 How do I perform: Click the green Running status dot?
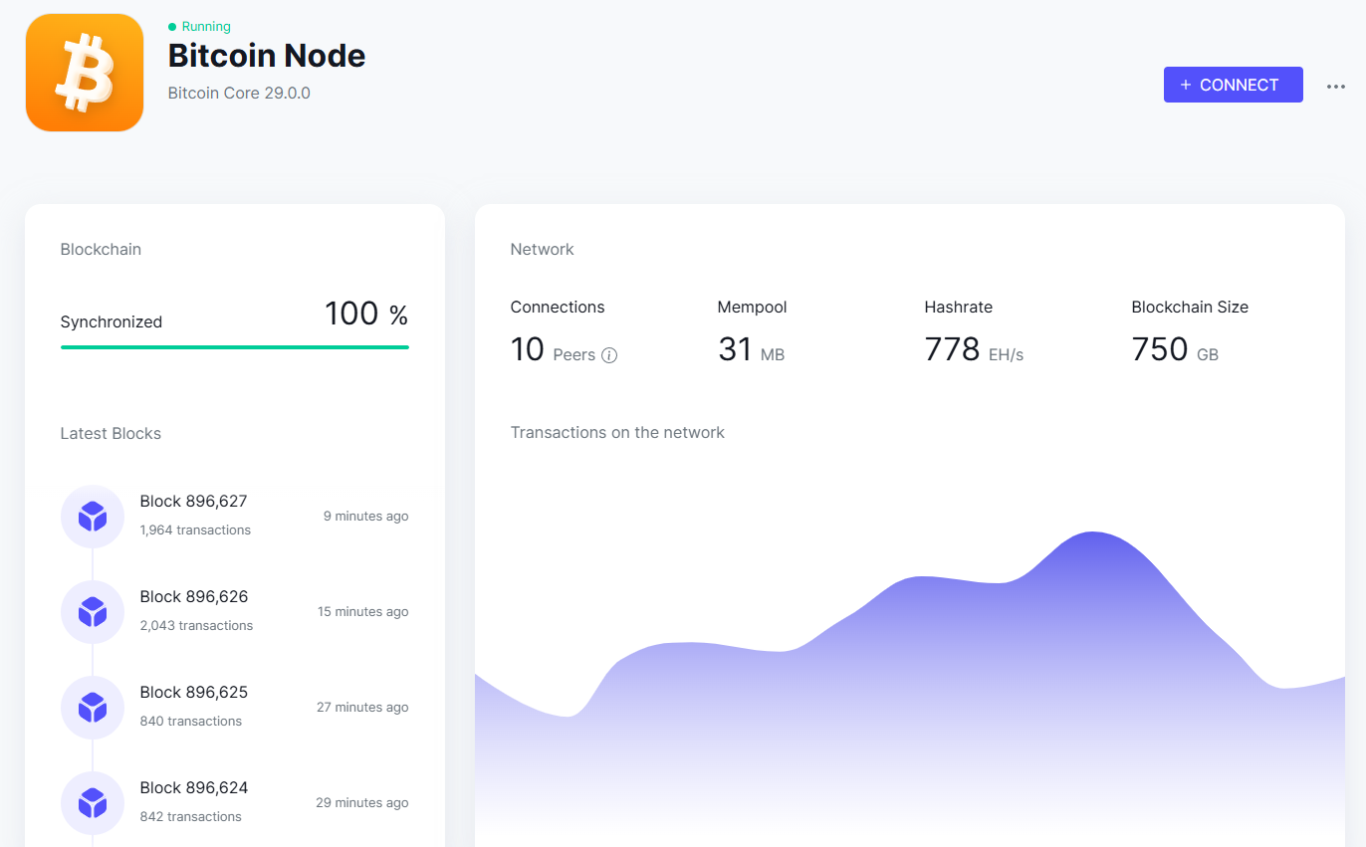pos(172,27)
